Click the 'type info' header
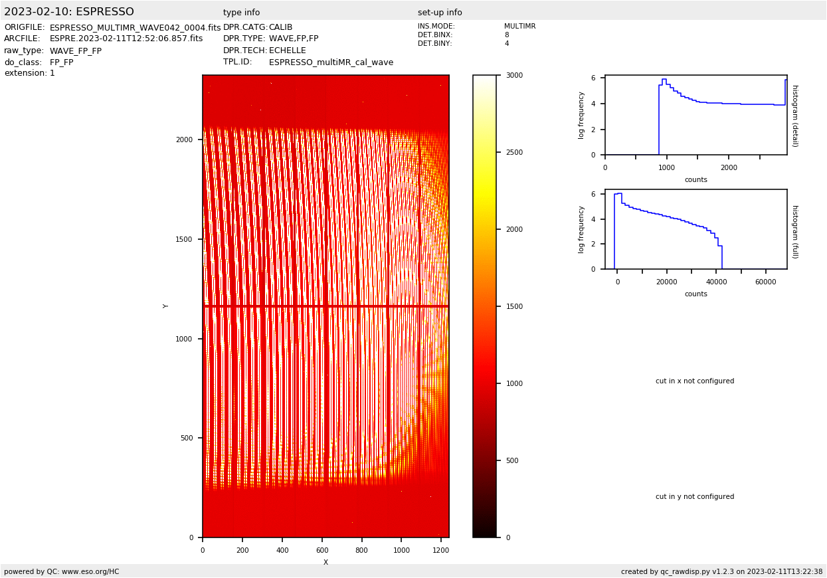827x578 pixels. [241, 13]
